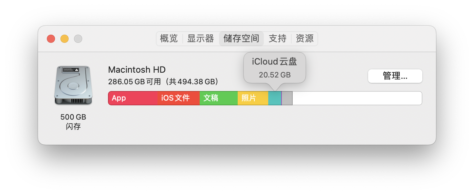Open the 资源 tab
Viewport: 474px width, 195px height.
click(x=305, y=39)
